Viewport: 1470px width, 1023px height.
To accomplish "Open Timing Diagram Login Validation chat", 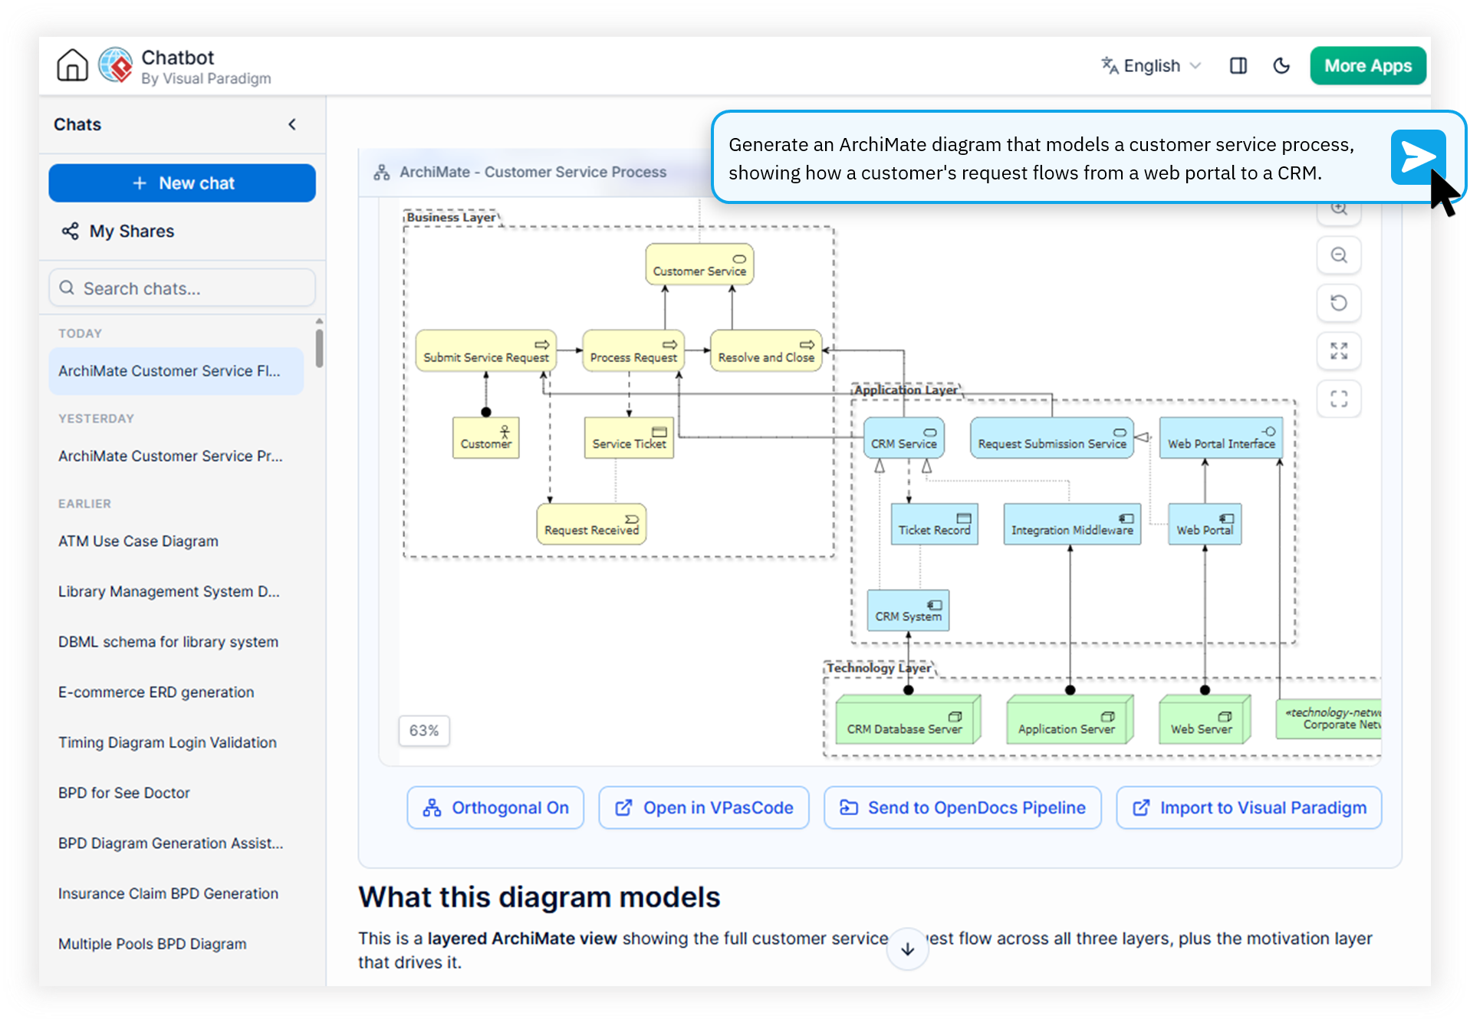I will 167,742.
